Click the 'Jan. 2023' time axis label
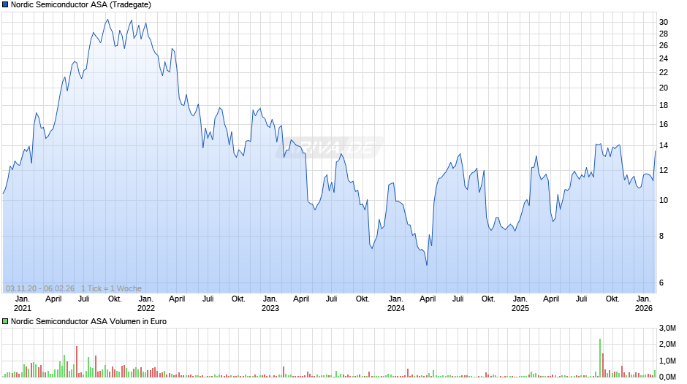Viewport: 687px width, 384px height. (x=270, y=304)
